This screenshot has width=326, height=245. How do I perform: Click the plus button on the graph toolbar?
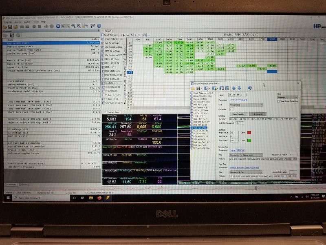click(x=124, y=35)
